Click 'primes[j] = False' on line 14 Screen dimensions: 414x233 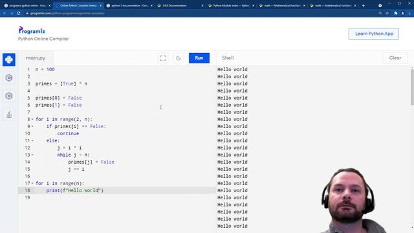91,162
